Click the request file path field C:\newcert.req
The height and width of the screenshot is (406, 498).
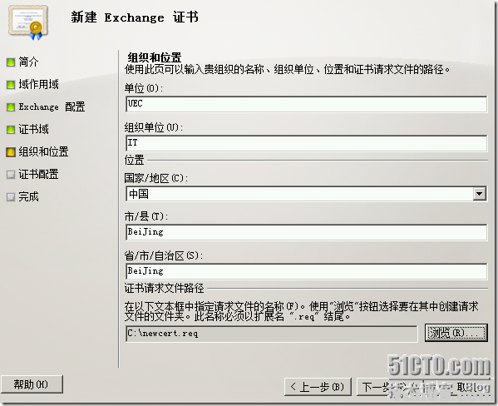(x=272, y=334)
